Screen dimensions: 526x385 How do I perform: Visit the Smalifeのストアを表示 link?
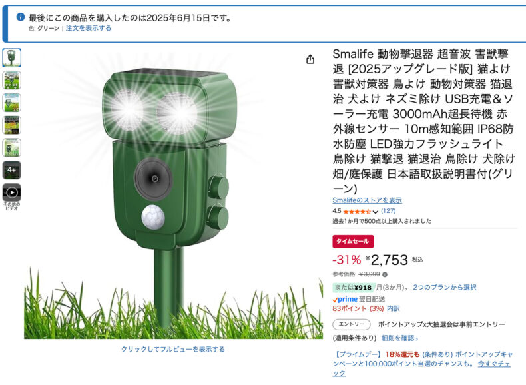[367, 200]
